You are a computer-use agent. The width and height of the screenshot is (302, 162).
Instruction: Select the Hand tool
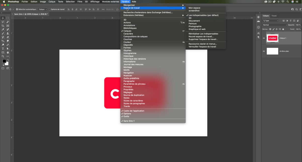[x=8, y=52]
